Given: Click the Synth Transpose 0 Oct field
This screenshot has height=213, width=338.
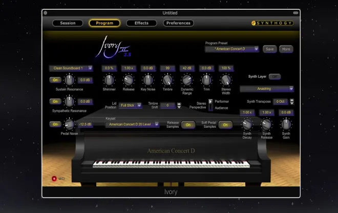Looking at the screenshot, I should pyautogui.click(x=281, y=102).
